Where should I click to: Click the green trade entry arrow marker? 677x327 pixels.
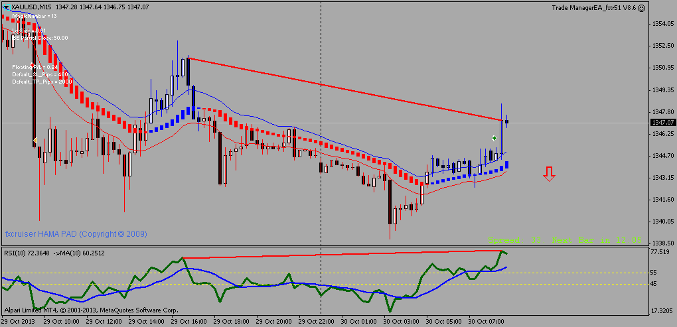pyautogui.click(x=494, y=138)
